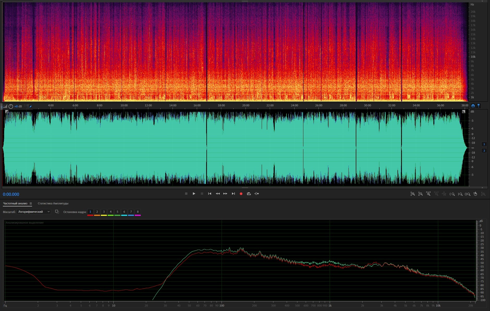
Task: Zoom in at In Point icon
Action: pyautogui.click(x=452, y=194)
